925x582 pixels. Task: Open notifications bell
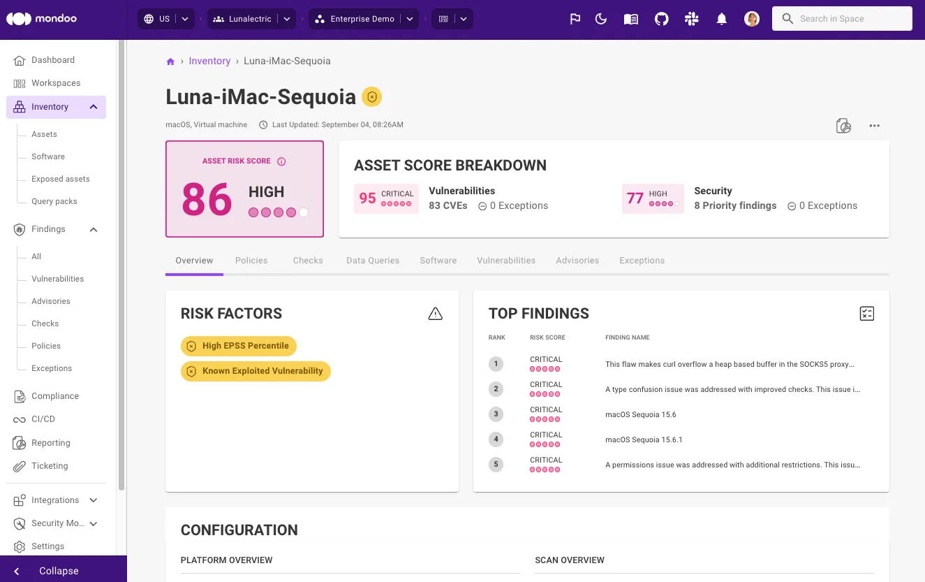[722, 19]
